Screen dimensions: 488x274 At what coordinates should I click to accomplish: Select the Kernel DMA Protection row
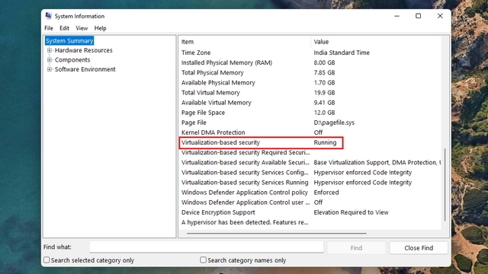pyautogui.click(x=310, y=132)
